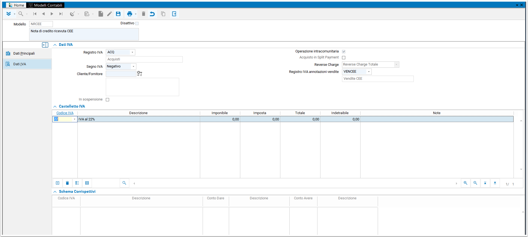
Task: Open the Dati Principali section
Action: [27, 54]
